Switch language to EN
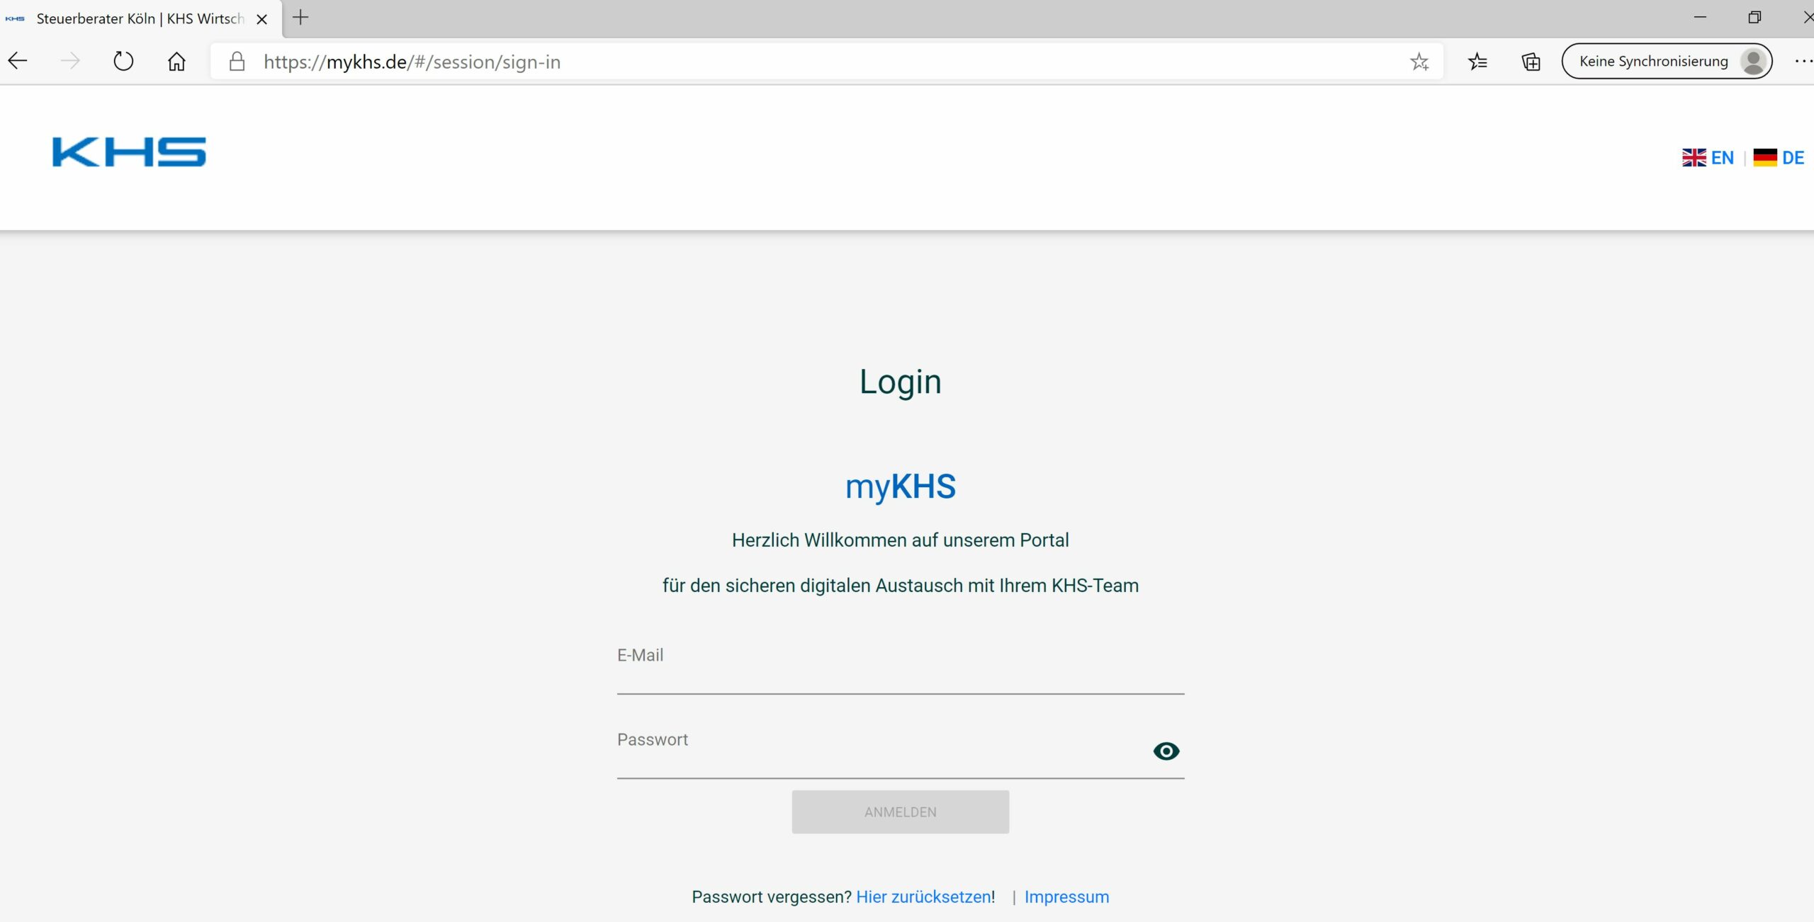The image size is (1814, 922). click(x=1722, y=157)
